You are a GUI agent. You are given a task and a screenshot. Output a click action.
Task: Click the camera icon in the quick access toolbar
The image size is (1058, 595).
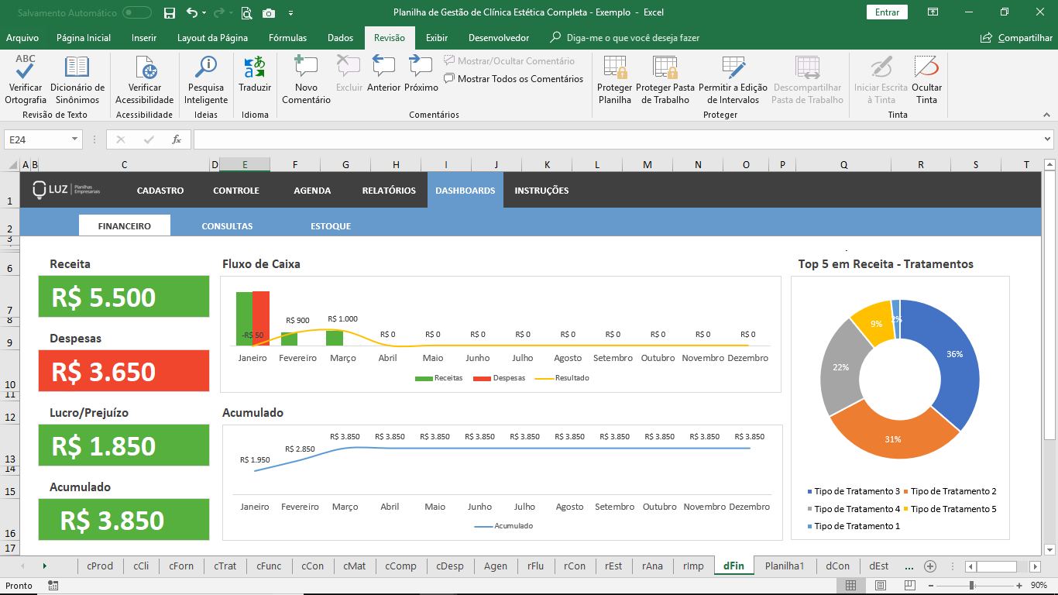click(269, 12)
